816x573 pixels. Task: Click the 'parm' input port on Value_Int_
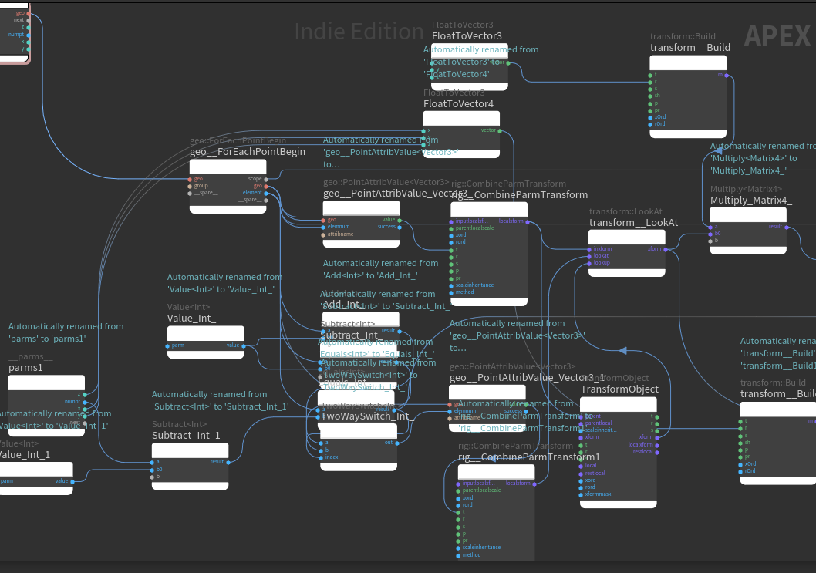(x=167, y=345)
